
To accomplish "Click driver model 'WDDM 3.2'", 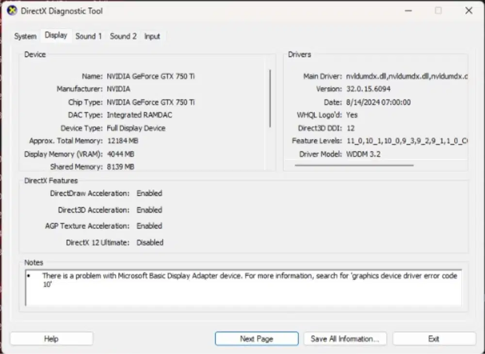I will (363, 154).
